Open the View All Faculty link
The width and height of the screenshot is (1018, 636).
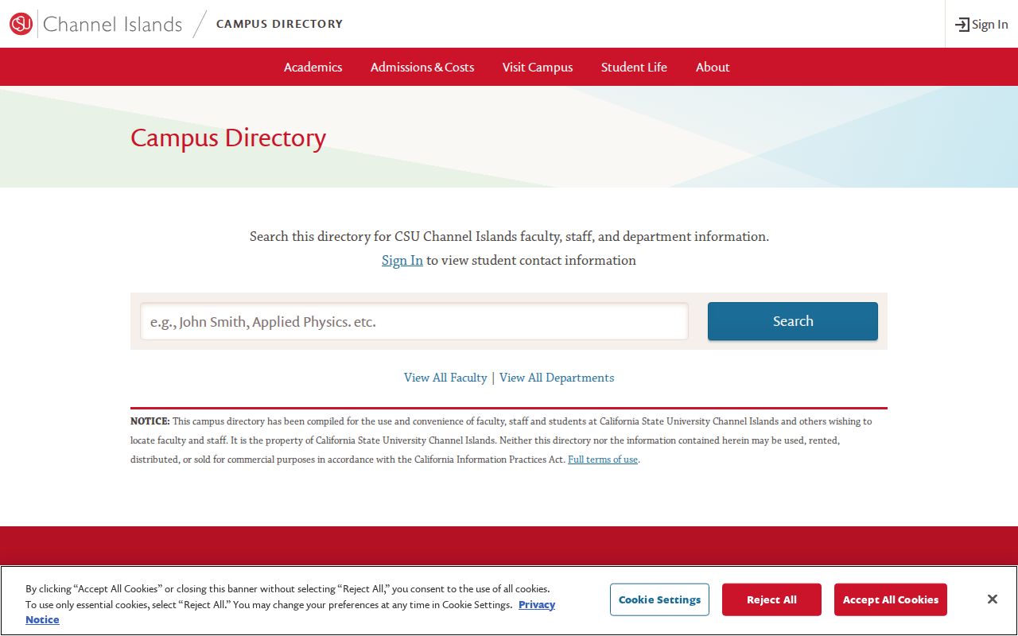(x=445, y=378)
